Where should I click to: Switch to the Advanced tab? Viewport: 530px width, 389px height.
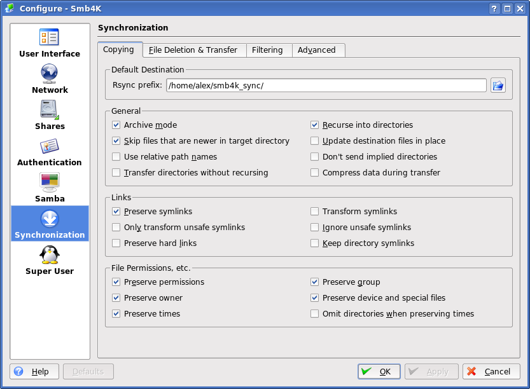click(x=318, y=50)
